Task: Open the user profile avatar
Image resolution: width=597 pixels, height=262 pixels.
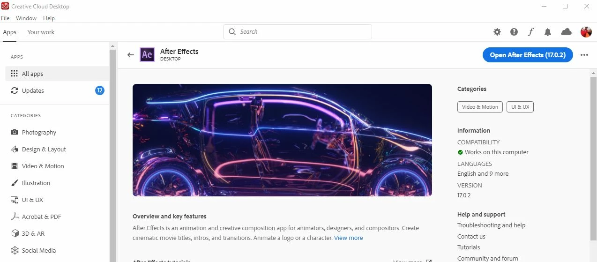Action: 586,32
